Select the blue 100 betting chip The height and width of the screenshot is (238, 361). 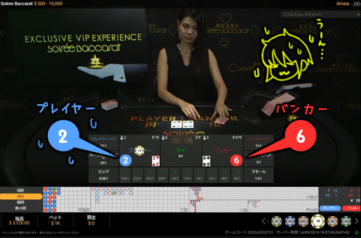pyautogui.click(x=290, y=221)
